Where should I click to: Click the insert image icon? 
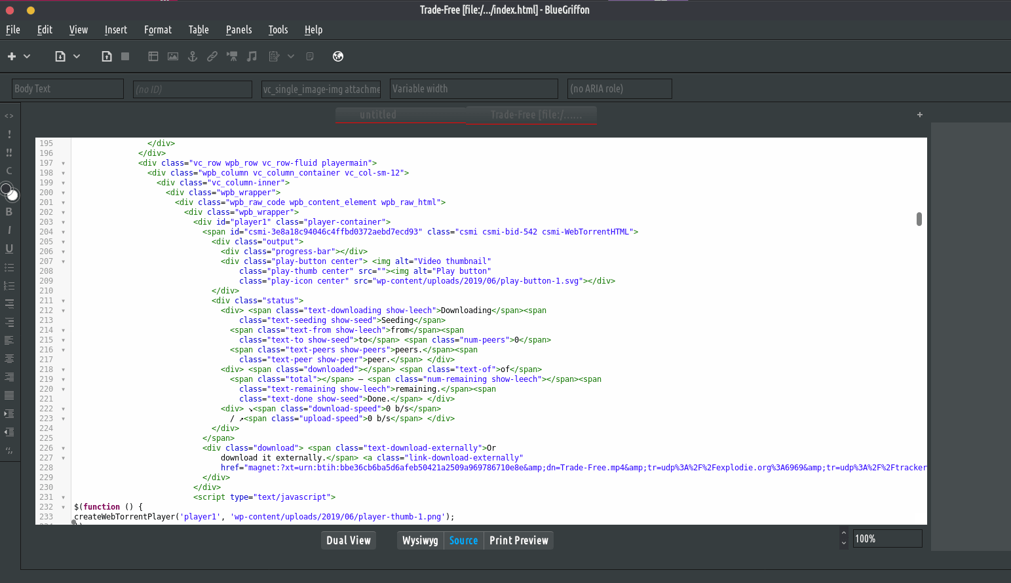[173, 56]
